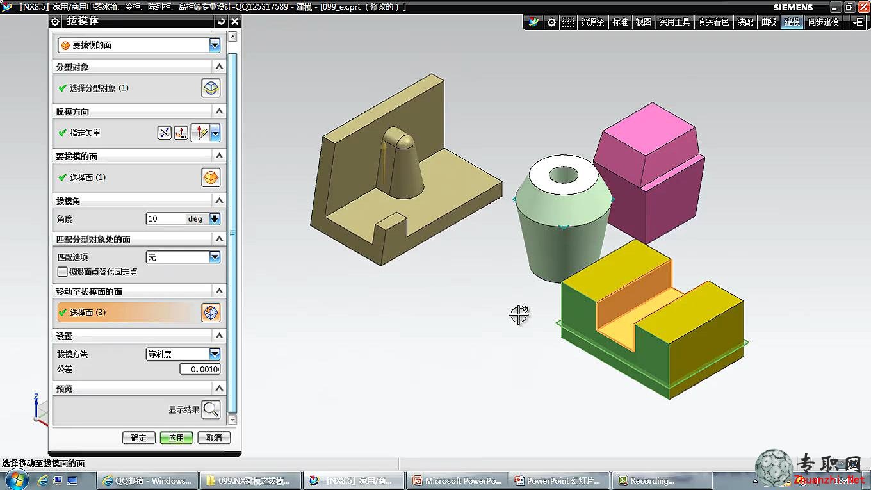871x490 pixels.
Task: Collapse the 拔模角 section
Action: [219, 200]
